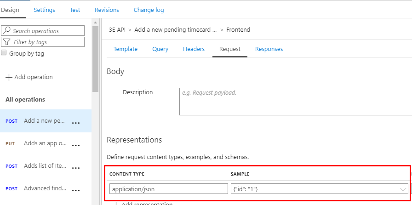Viewport: 412px width, 205px height.
Task: Select the Request tab
Action: click(x=230, y=49)
